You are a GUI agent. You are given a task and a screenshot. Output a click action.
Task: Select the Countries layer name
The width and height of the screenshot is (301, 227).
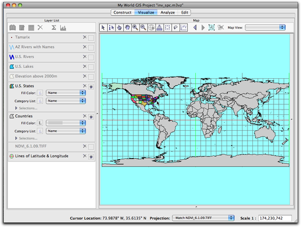[24, 116]
